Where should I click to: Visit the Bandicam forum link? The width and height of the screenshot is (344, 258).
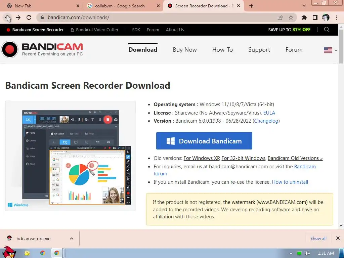pyautogui.click(x=305, y=167)
